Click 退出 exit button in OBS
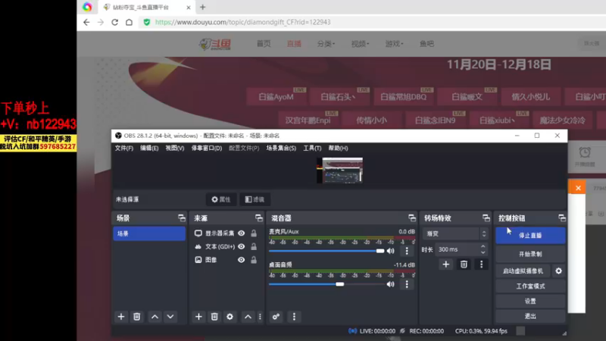 (x=530, y=316)
